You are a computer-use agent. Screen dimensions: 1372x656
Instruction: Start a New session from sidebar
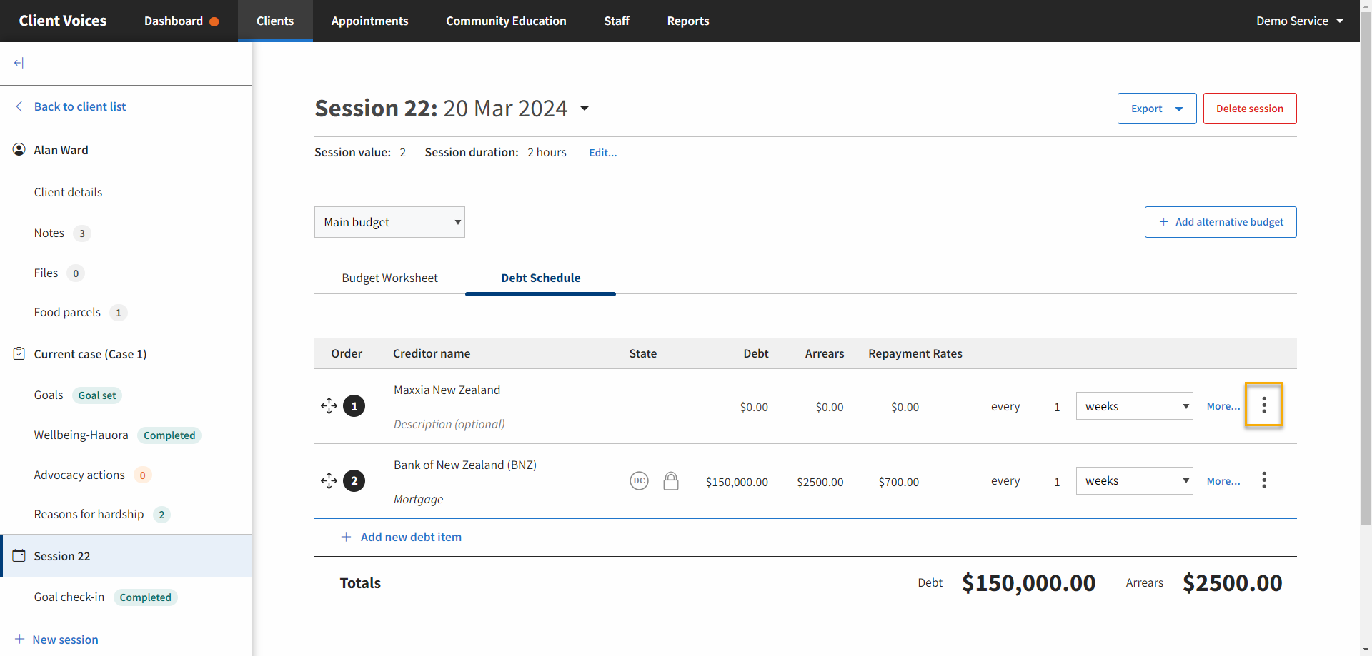tap(65, 639)
